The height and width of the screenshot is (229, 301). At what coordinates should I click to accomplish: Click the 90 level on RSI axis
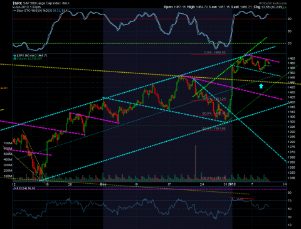(290, 193)
